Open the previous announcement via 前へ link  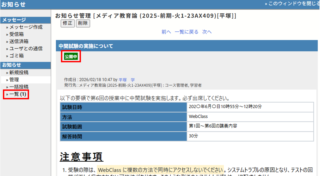[x=166, y=32]
